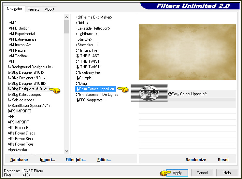The width and height of the screenshot is (242, 179).
Task: Select AFH category
Action: point(11,117)
